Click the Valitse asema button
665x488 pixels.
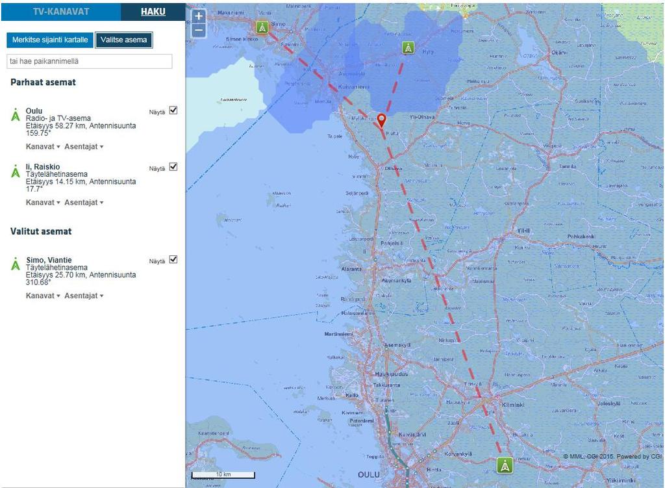[x=124, y=40]
